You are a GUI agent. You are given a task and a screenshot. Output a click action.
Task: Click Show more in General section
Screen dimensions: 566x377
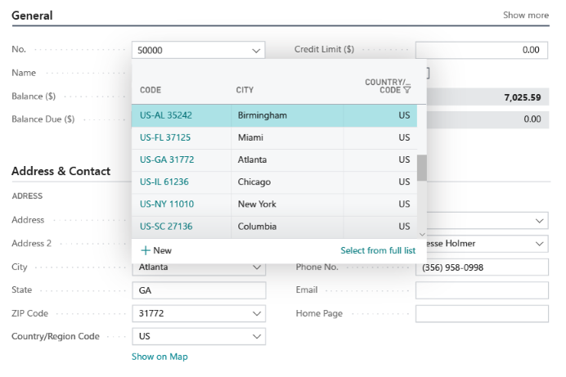[x=525, y=15]
